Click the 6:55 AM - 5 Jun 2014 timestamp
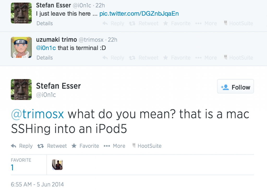 (x=37, y=184)
